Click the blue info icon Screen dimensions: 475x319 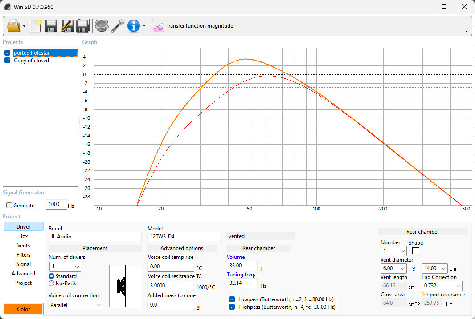[134, 26]
